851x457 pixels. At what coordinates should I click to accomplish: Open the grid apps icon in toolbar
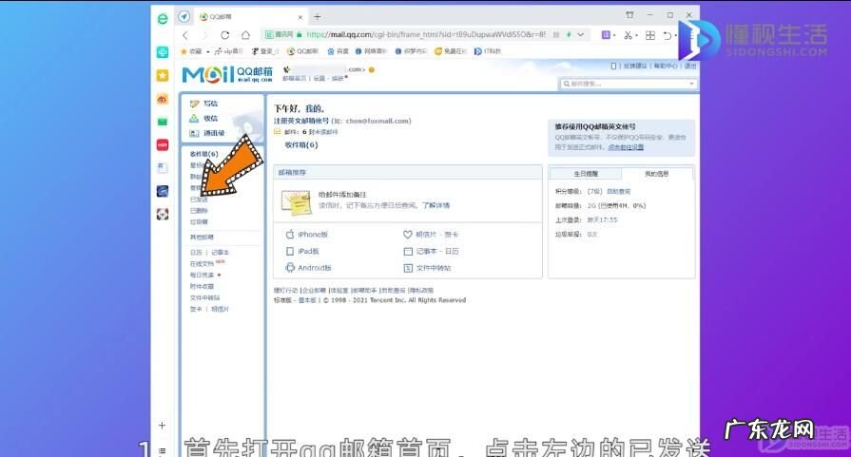tap(650, 35)
